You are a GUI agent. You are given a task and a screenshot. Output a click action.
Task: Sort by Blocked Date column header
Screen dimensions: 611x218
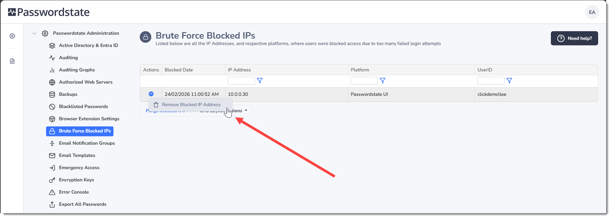pos(179,70)
